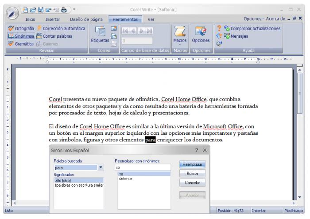Click the disabled Anterior button

point(192,195)
